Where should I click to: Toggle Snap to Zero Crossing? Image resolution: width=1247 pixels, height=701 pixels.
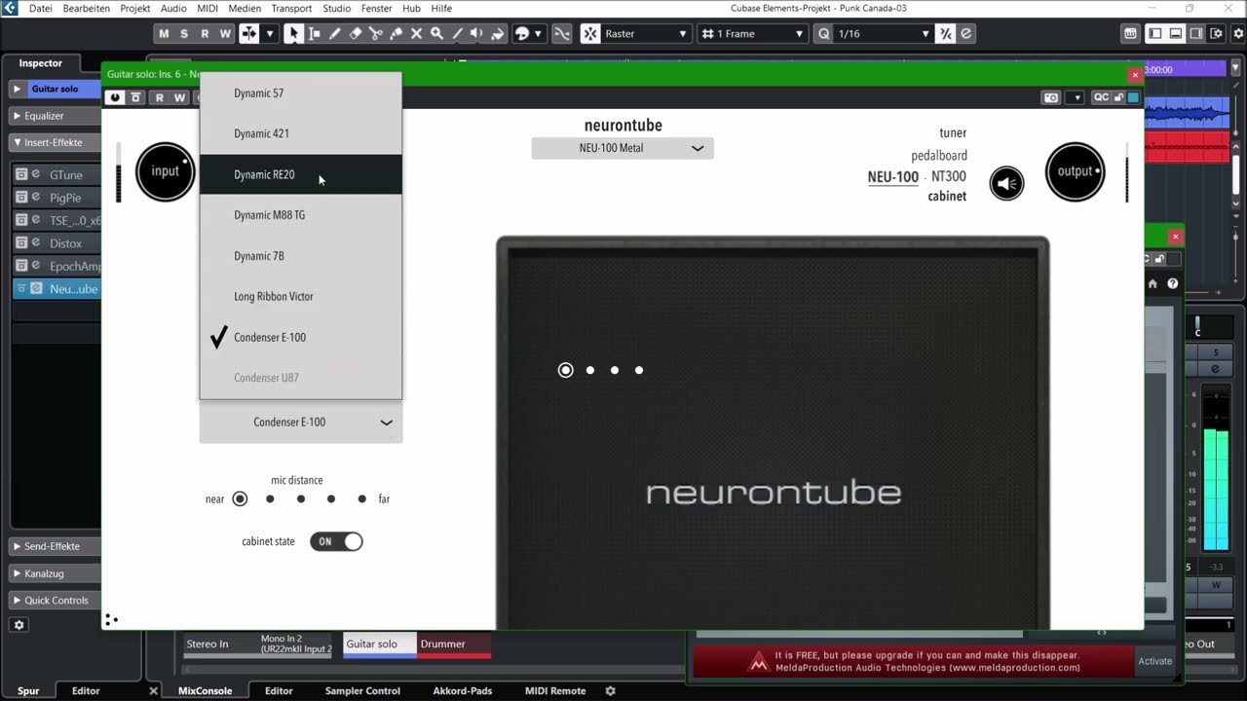(562, 33)
